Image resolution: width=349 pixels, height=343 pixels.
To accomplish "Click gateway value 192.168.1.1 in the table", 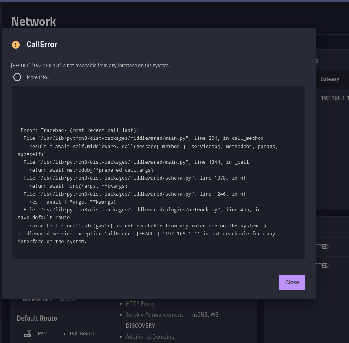I will [x=335, y=98].
